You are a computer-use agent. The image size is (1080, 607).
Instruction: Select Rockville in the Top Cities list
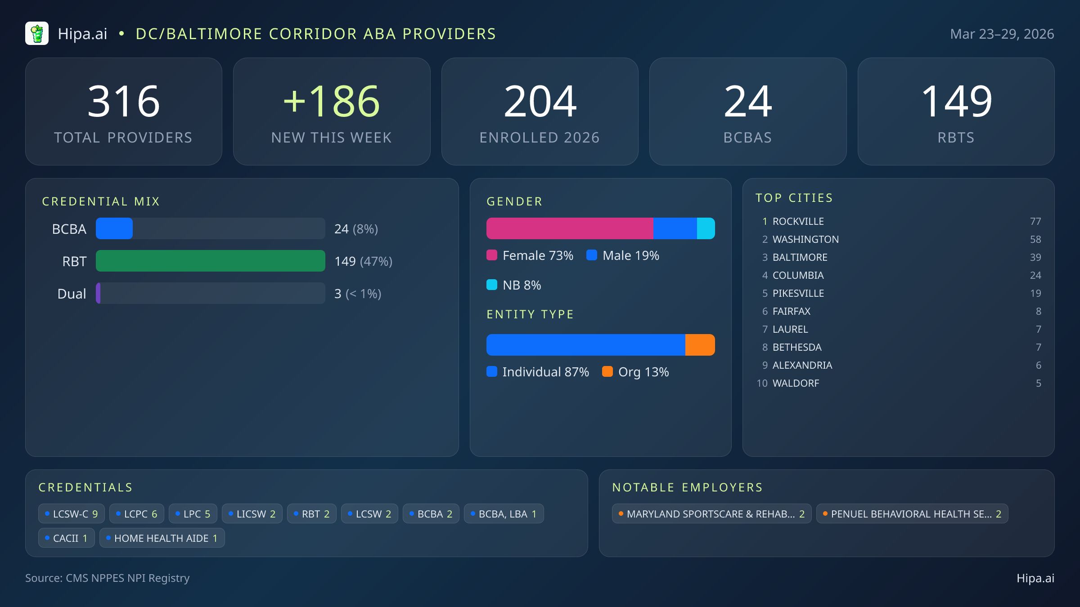pyautogui.click(x=798, y=221)
